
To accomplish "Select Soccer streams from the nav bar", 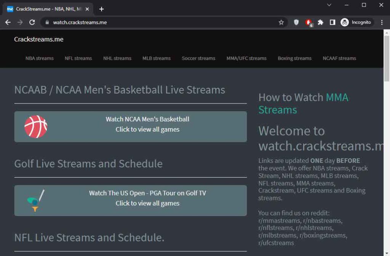I will (198, 58).
